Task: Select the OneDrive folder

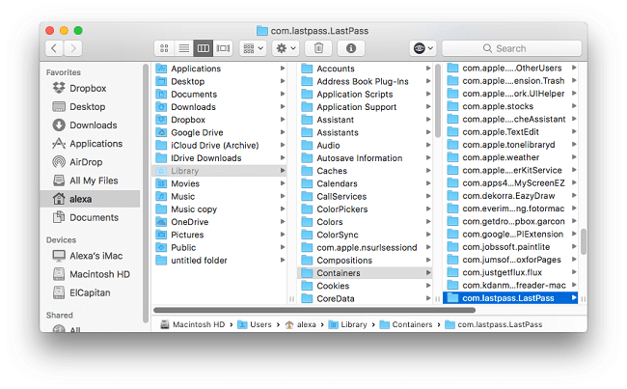Action: [x=220, y=222]
